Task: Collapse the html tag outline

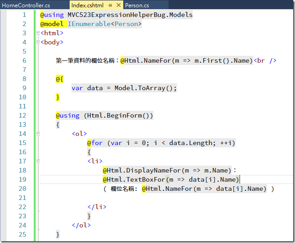Action: (38, 33)
